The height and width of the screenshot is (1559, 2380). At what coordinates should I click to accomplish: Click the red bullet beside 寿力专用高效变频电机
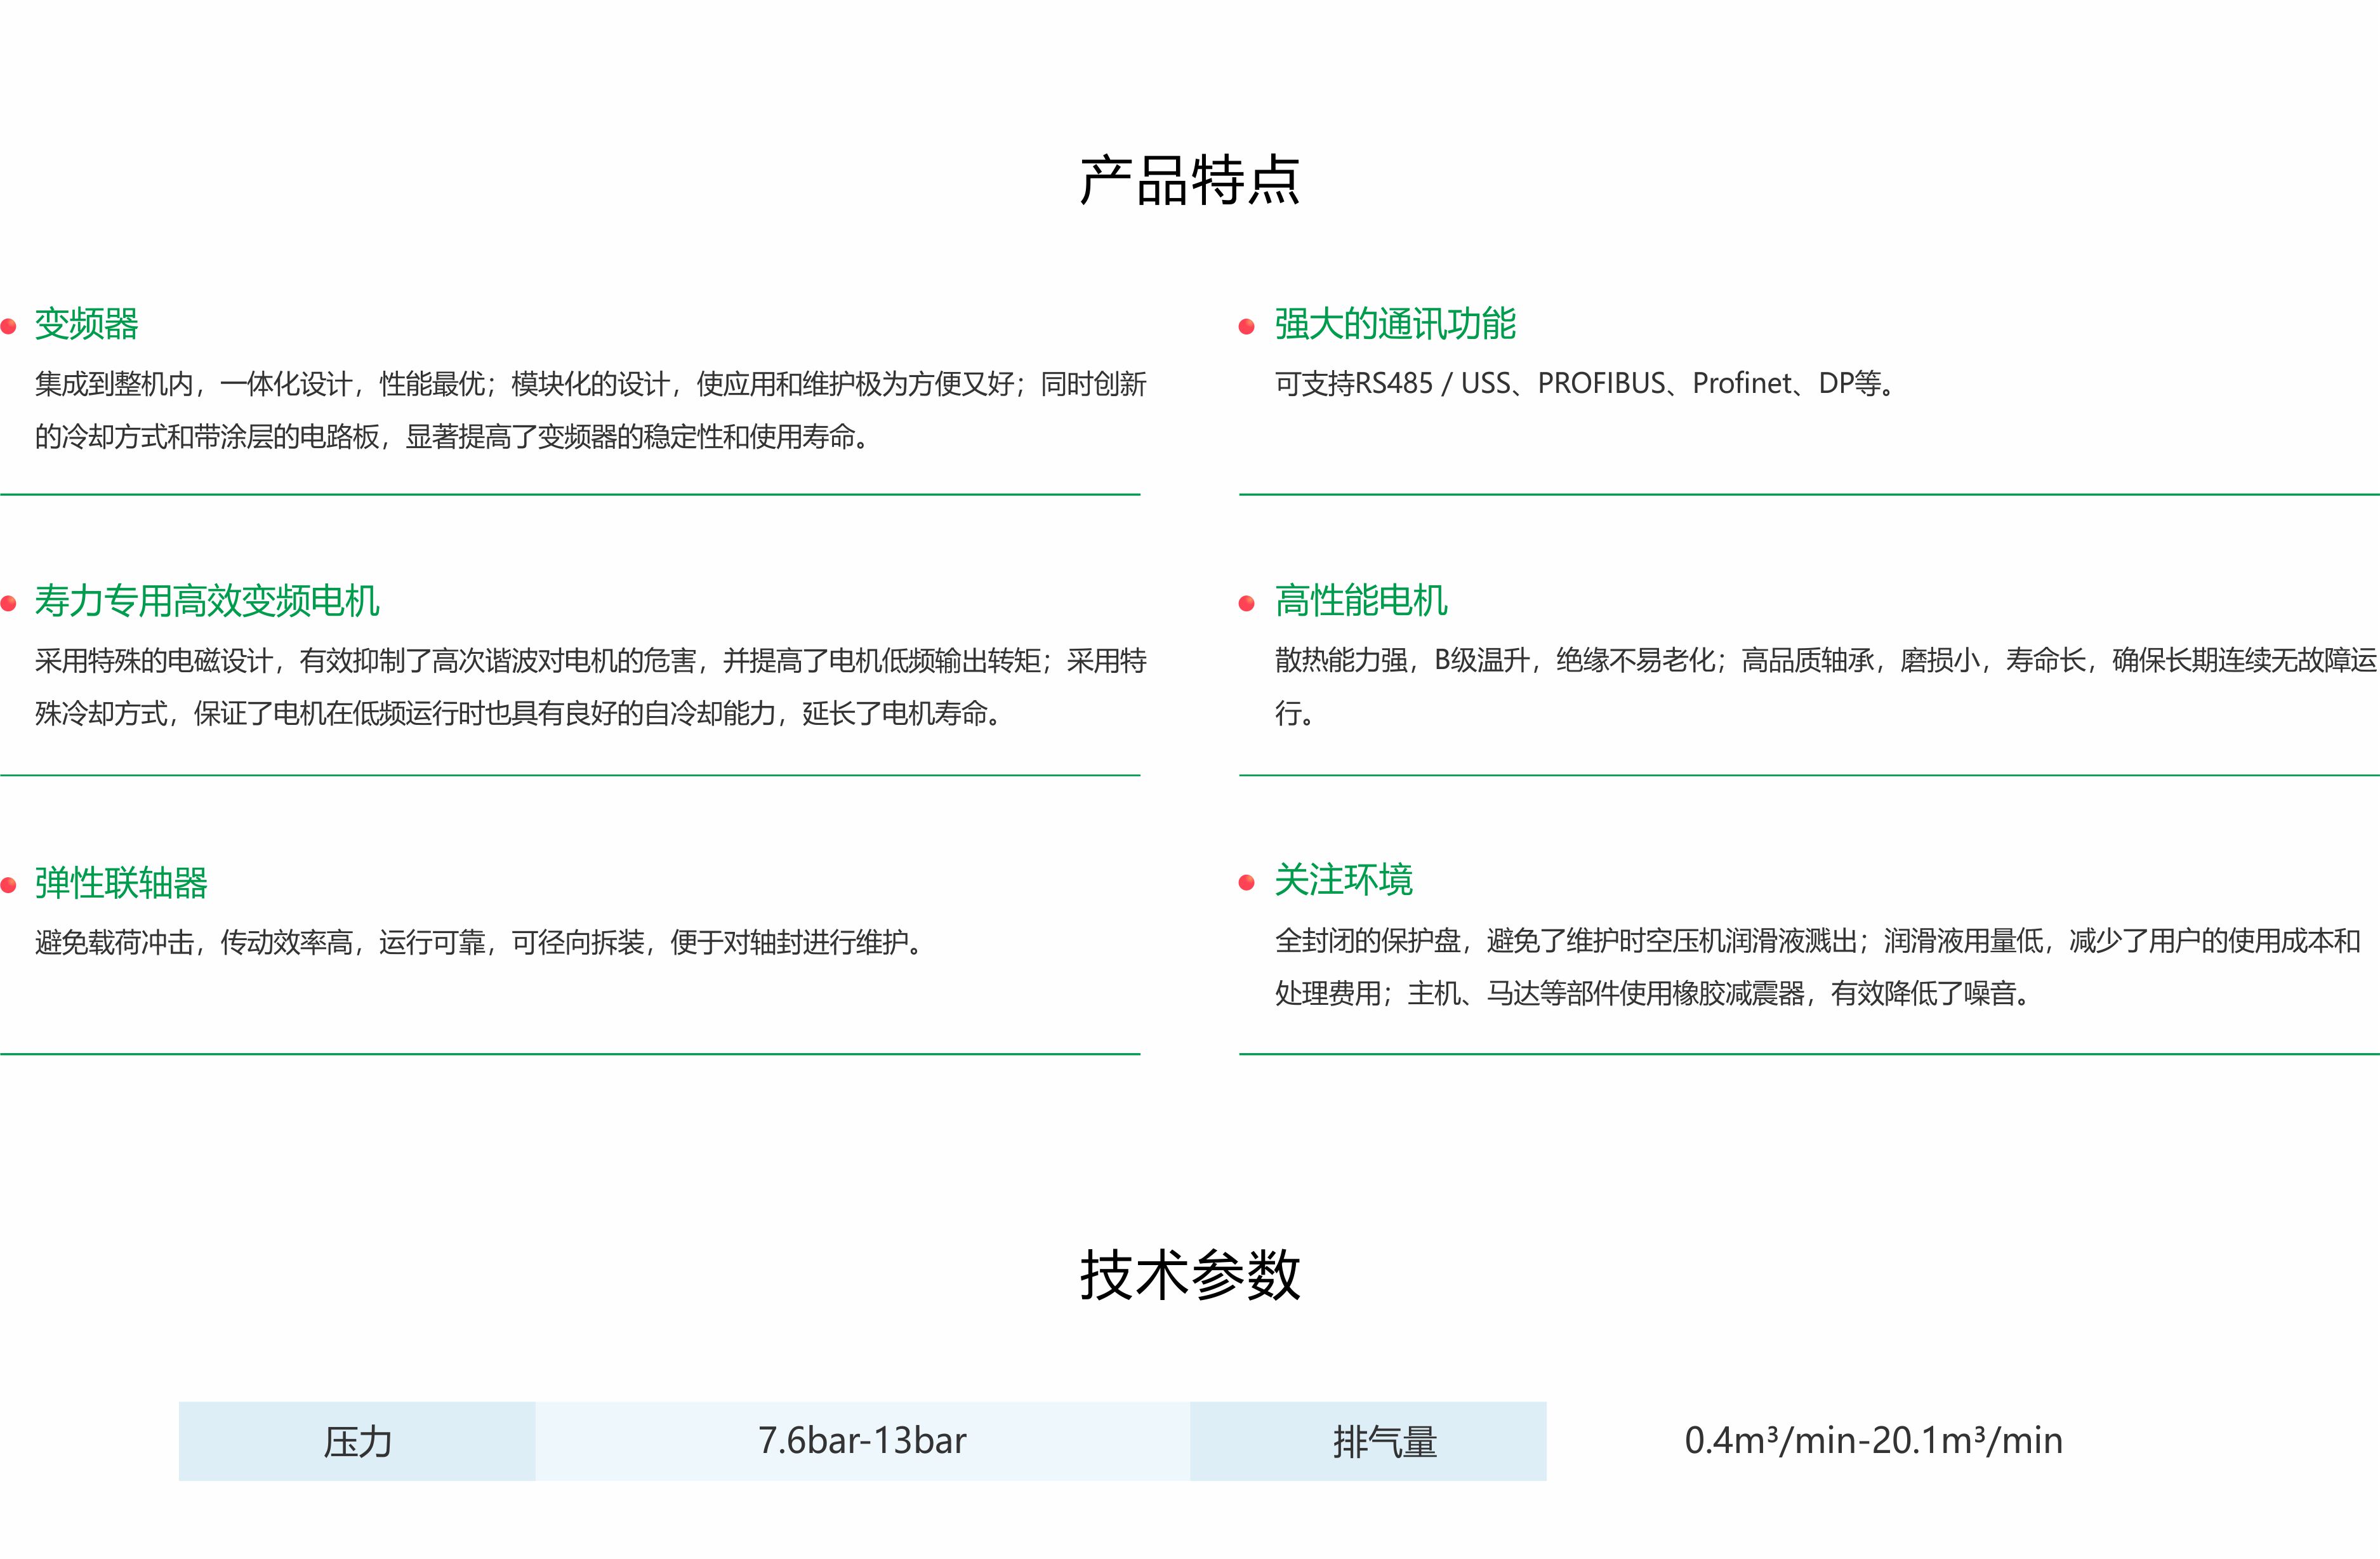point(9,603)
